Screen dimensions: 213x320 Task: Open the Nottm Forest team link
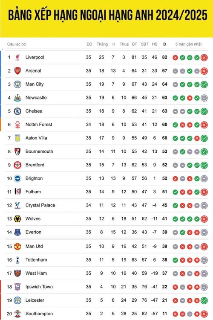point(39,125)
